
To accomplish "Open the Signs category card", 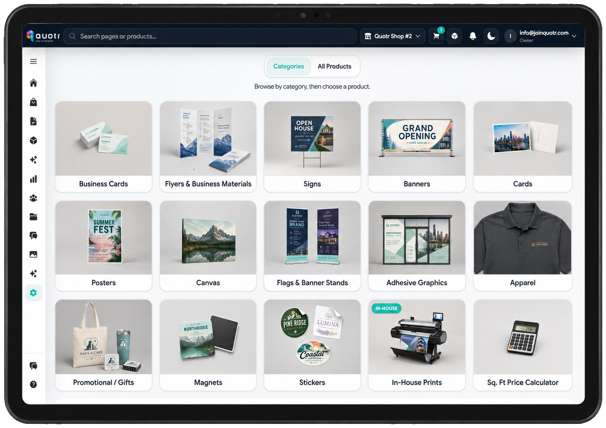I will coord(312,146).
